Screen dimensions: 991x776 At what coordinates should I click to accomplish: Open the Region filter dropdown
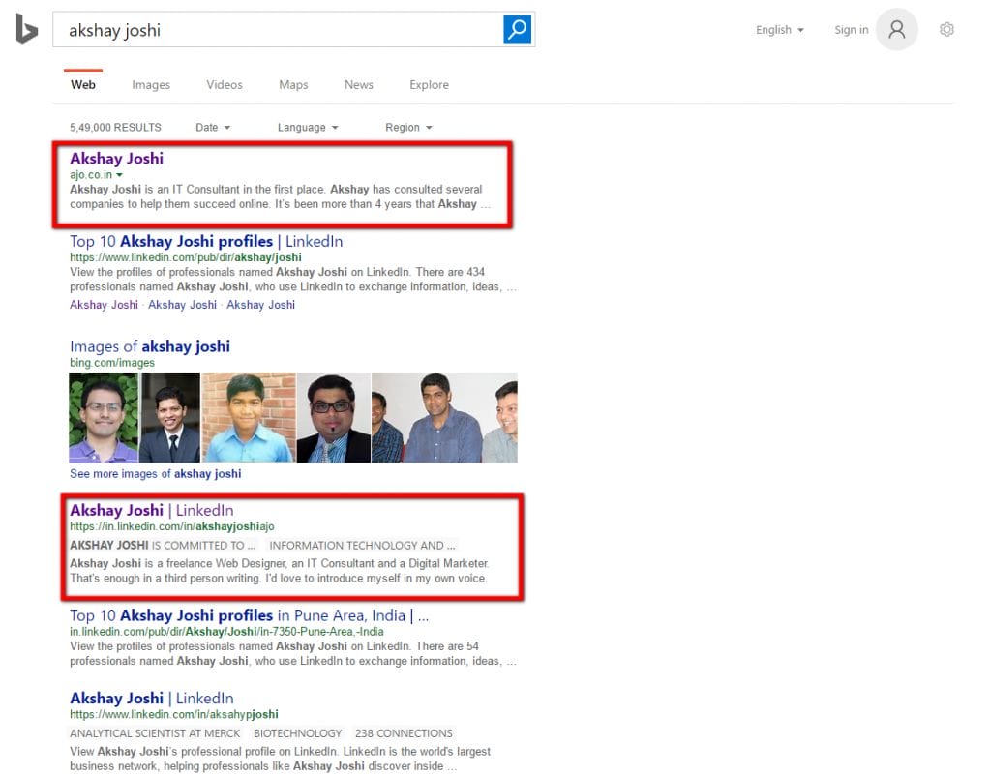407,127
